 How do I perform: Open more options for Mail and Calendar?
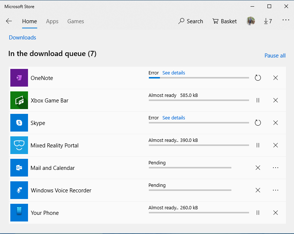[276, 168]
